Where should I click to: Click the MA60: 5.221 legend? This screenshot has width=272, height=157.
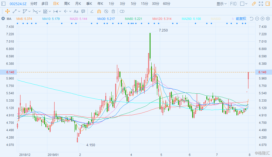[133, 19]
